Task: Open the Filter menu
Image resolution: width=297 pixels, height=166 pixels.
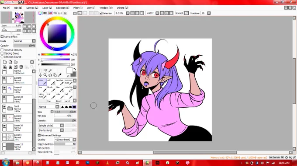Action: pyautogui.click(x=78, y=8)
